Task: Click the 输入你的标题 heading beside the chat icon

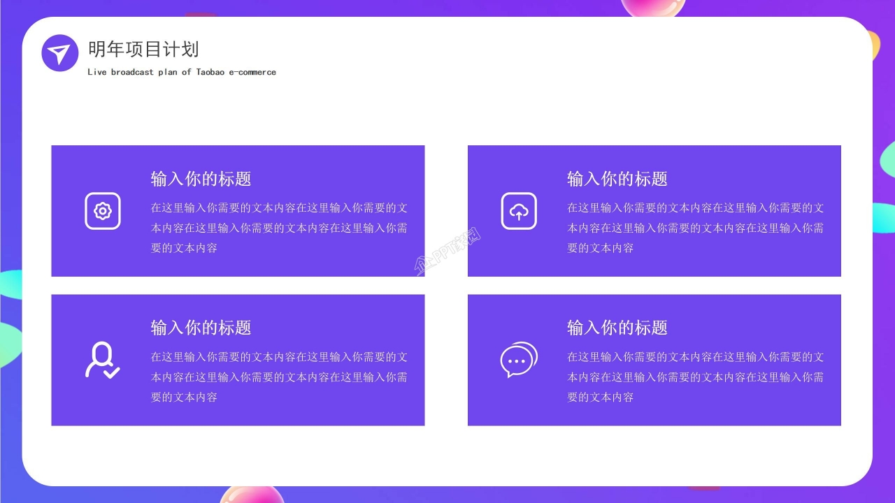Action: (617, 328)
